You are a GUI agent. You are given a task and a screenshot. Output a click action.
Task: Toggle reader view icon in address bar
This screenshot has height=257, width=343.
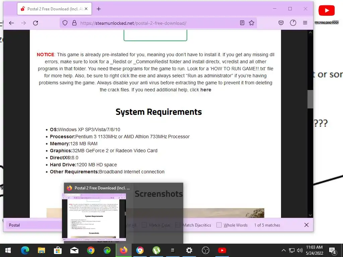242,23
